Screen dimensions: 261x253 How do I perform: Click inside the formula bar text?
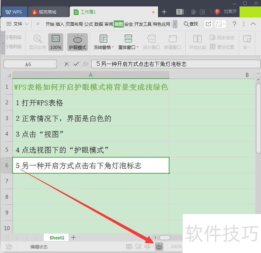176,64
